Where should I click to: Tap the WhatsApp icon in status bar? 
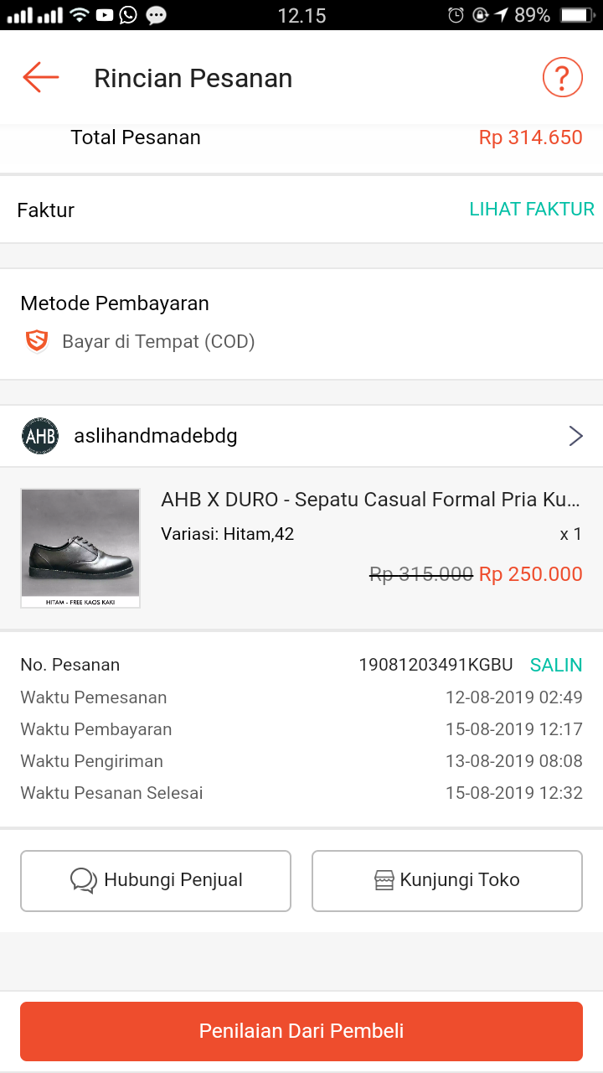128,14
